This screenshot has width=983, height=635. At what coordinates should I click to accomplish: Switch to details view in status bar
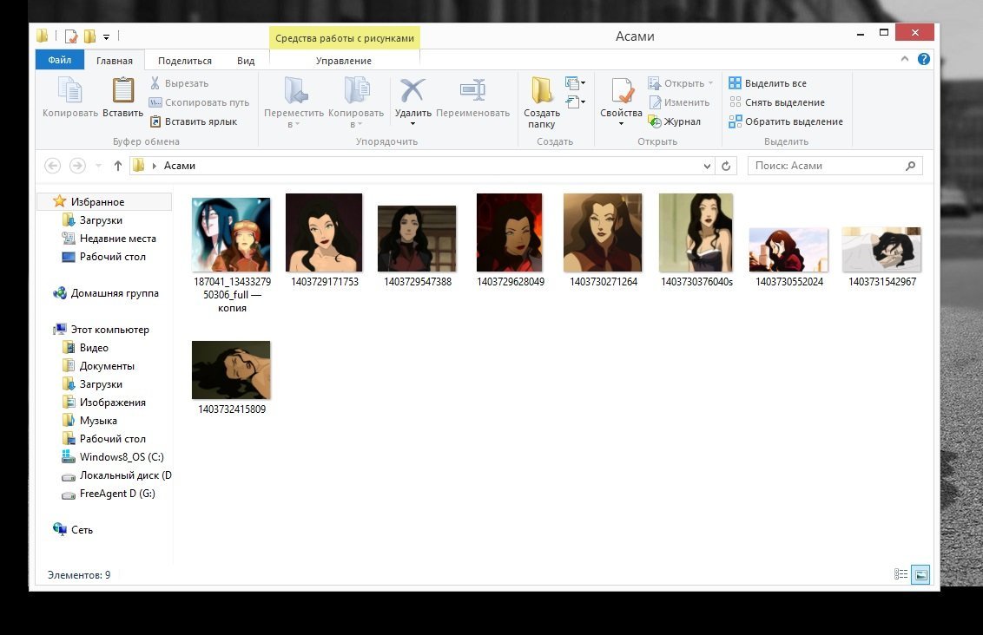pyautogui.click(x=901, y=574)
